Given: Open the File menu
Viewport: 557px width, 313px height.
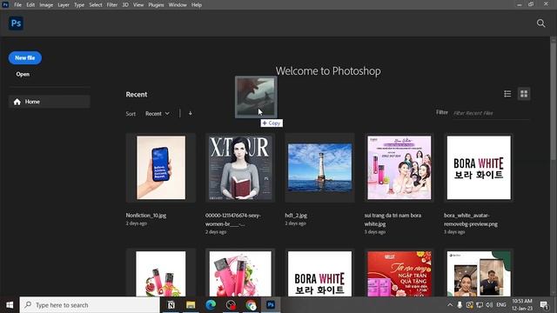Looking at the screenshot, I should click(x=17, y=5).
